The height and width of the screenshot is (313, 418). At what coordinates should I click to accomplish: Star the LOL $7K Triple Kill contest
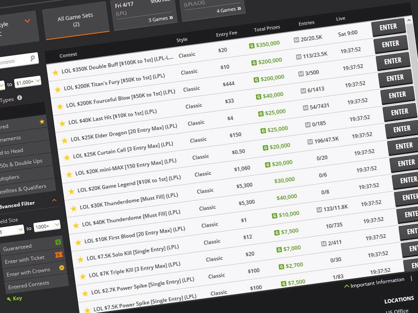(x=83, y=276)
